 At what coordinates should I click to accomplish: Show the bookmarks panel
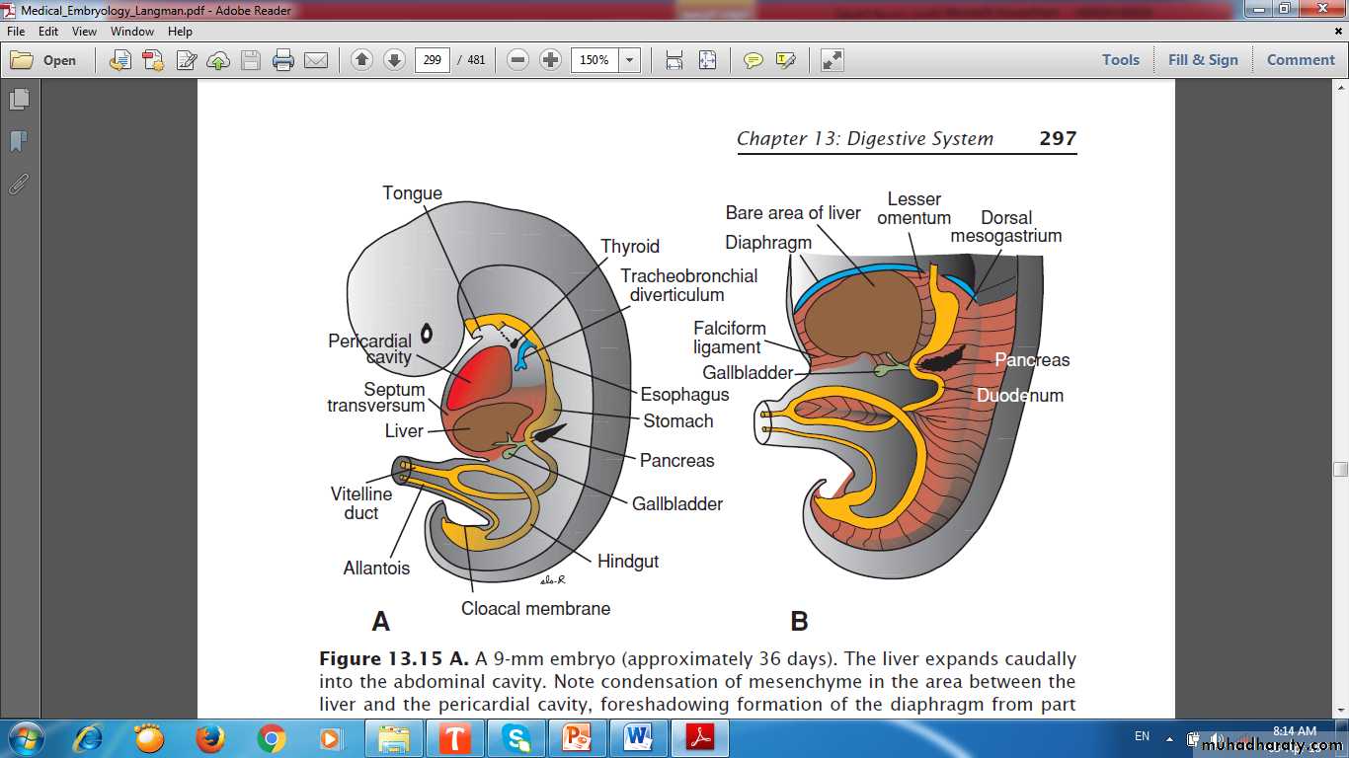pyautogui.click(x=19, y=142)
